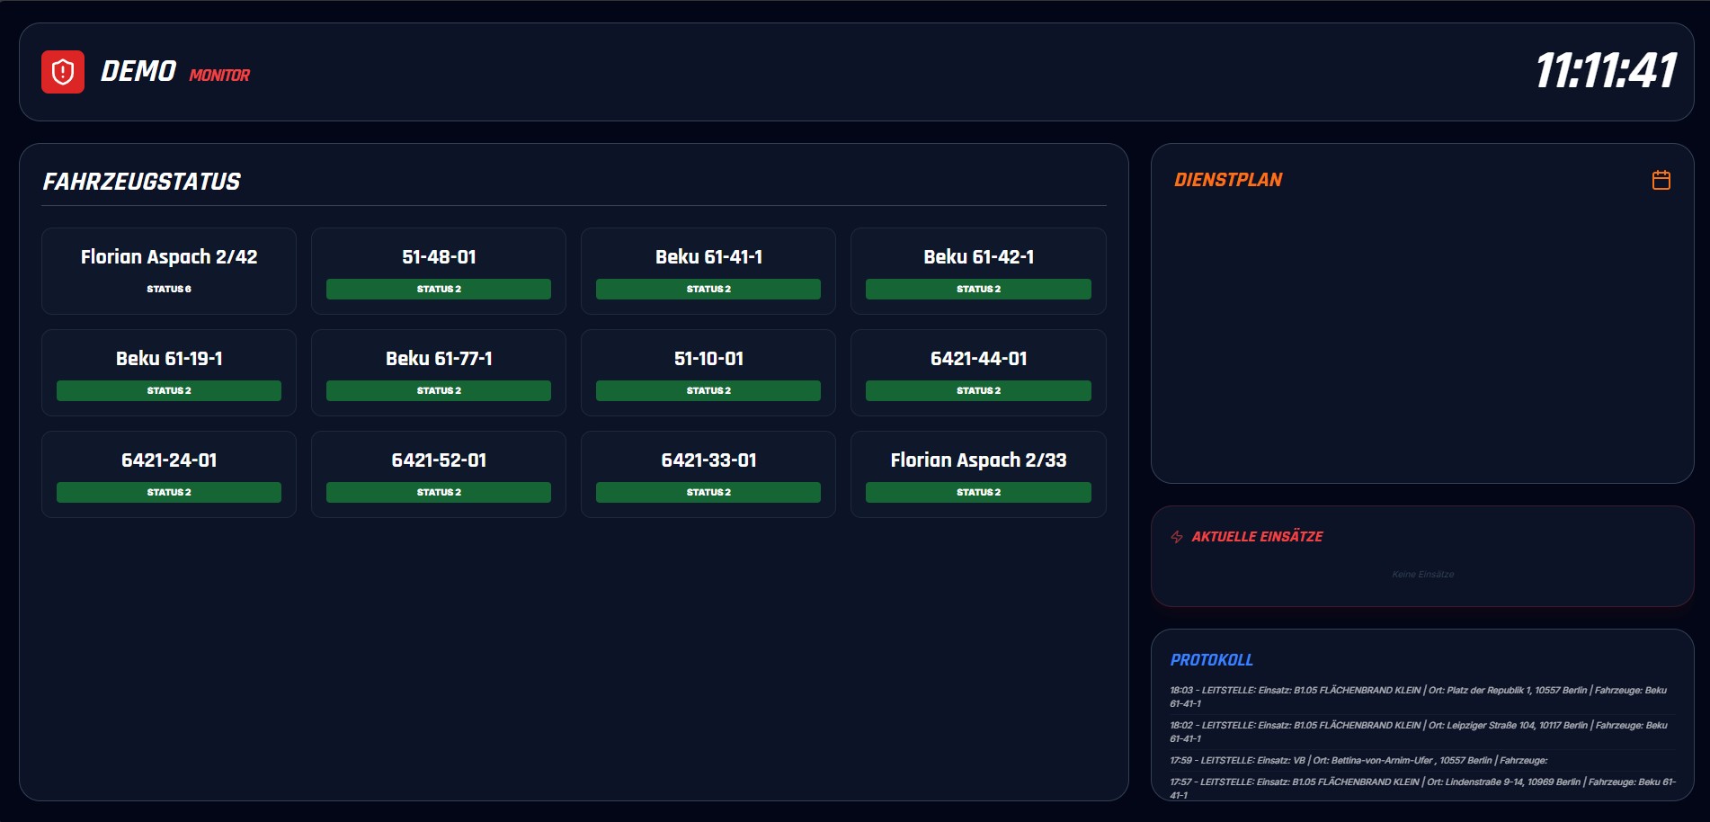Click Status 2 bar under 6421-33-01

point(708,492)
